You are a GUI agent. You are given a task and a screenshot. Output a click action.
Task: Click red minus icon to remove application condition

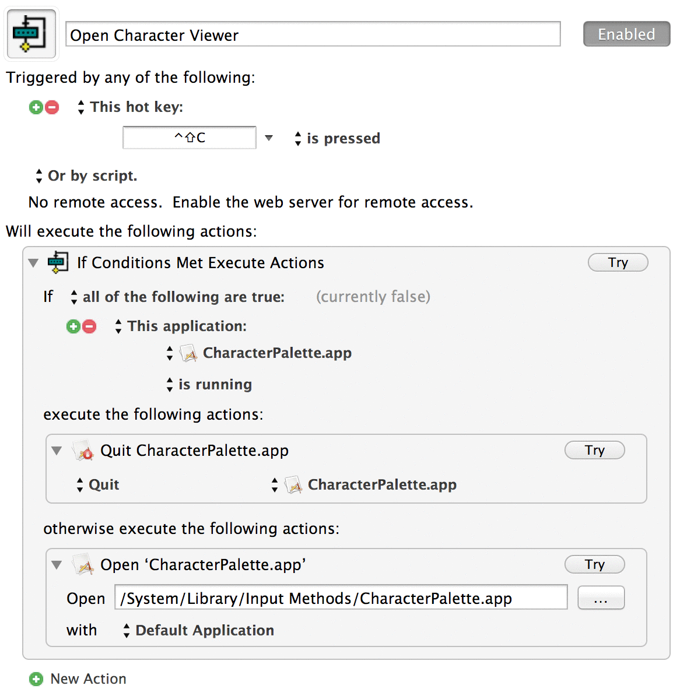pyautogui.click(x=89, y=326)
